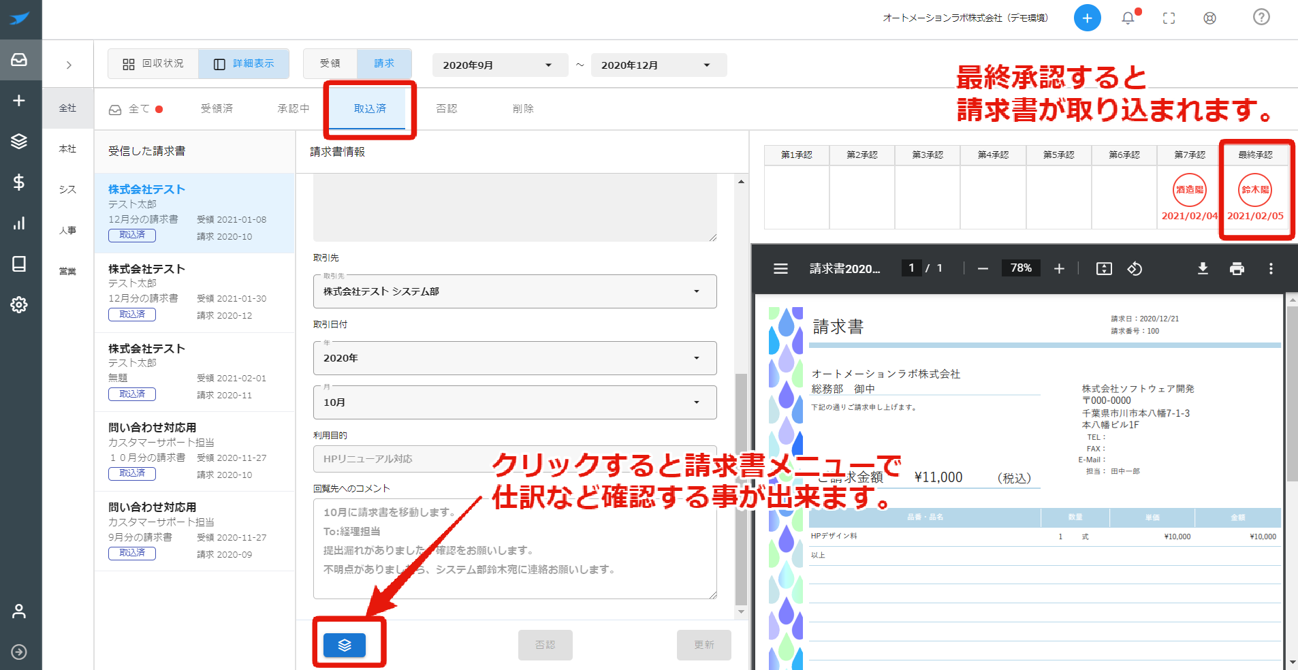Click the logout arrow icon in sidebar
The image size is (1298, 670).
19,652
